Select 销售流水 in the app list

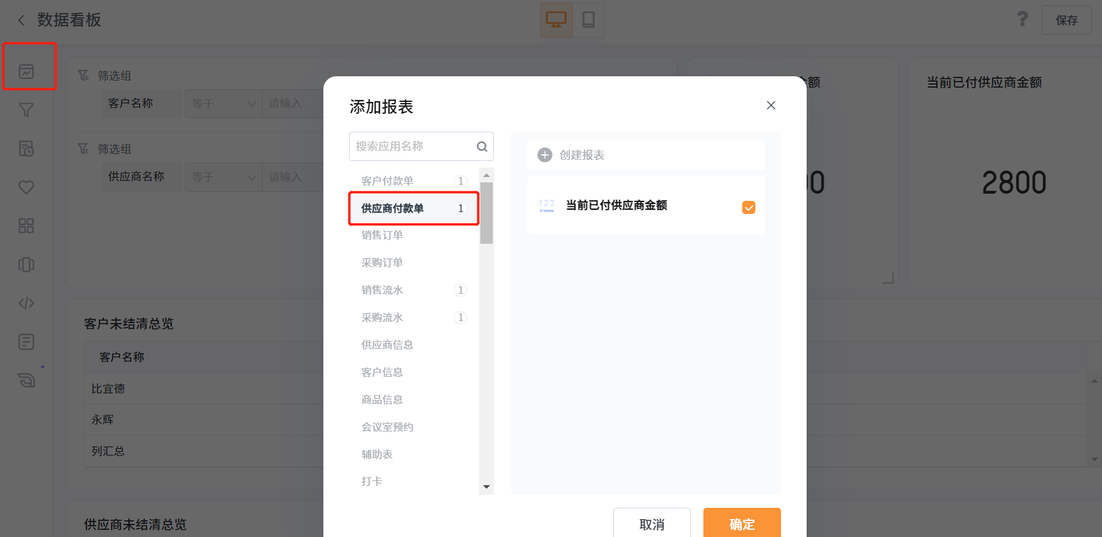(x=413, y=290)
